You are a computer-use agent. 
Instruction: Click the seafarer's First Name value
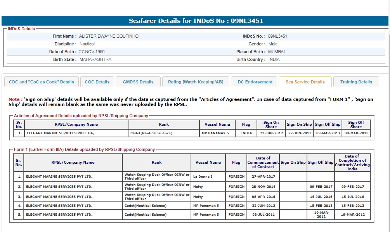click(109, 36)
